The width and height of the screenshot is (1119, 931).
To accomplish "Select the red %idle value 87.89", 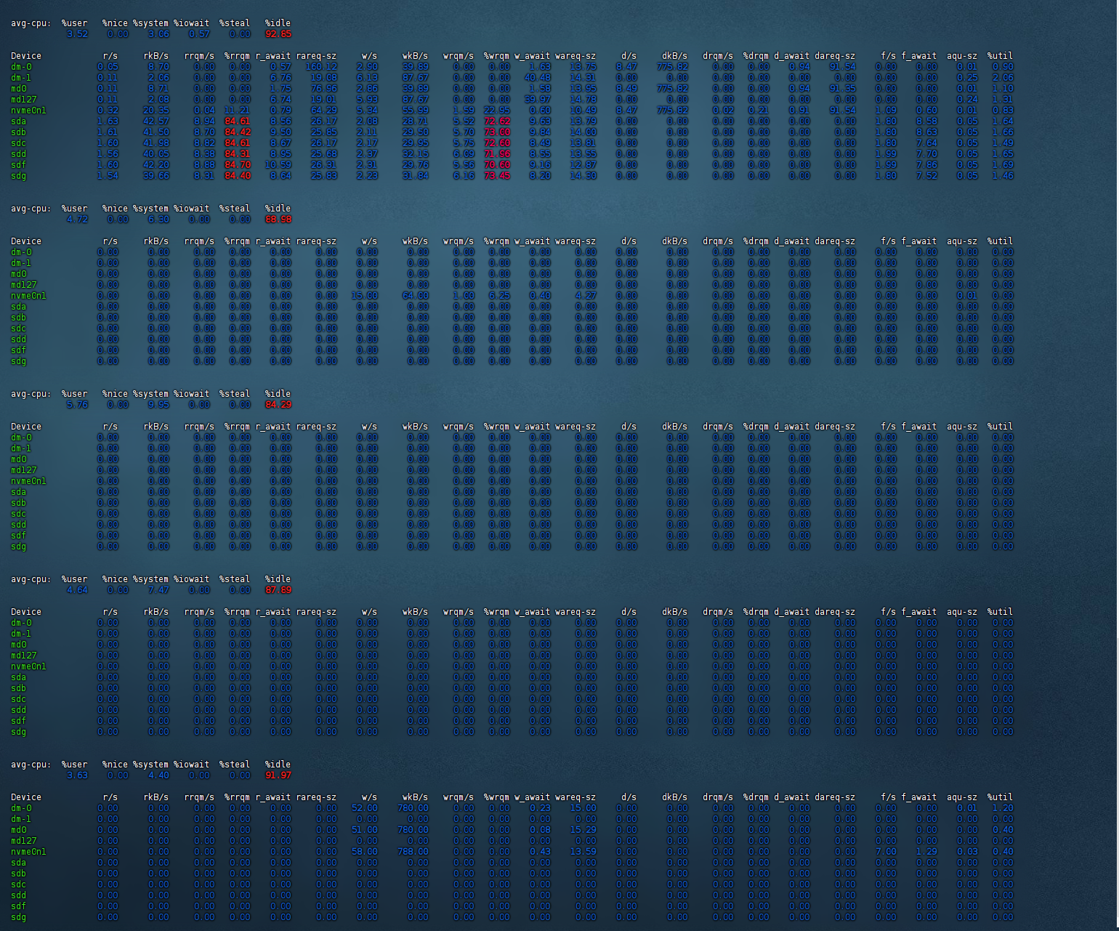I will [x=278, y=590].
